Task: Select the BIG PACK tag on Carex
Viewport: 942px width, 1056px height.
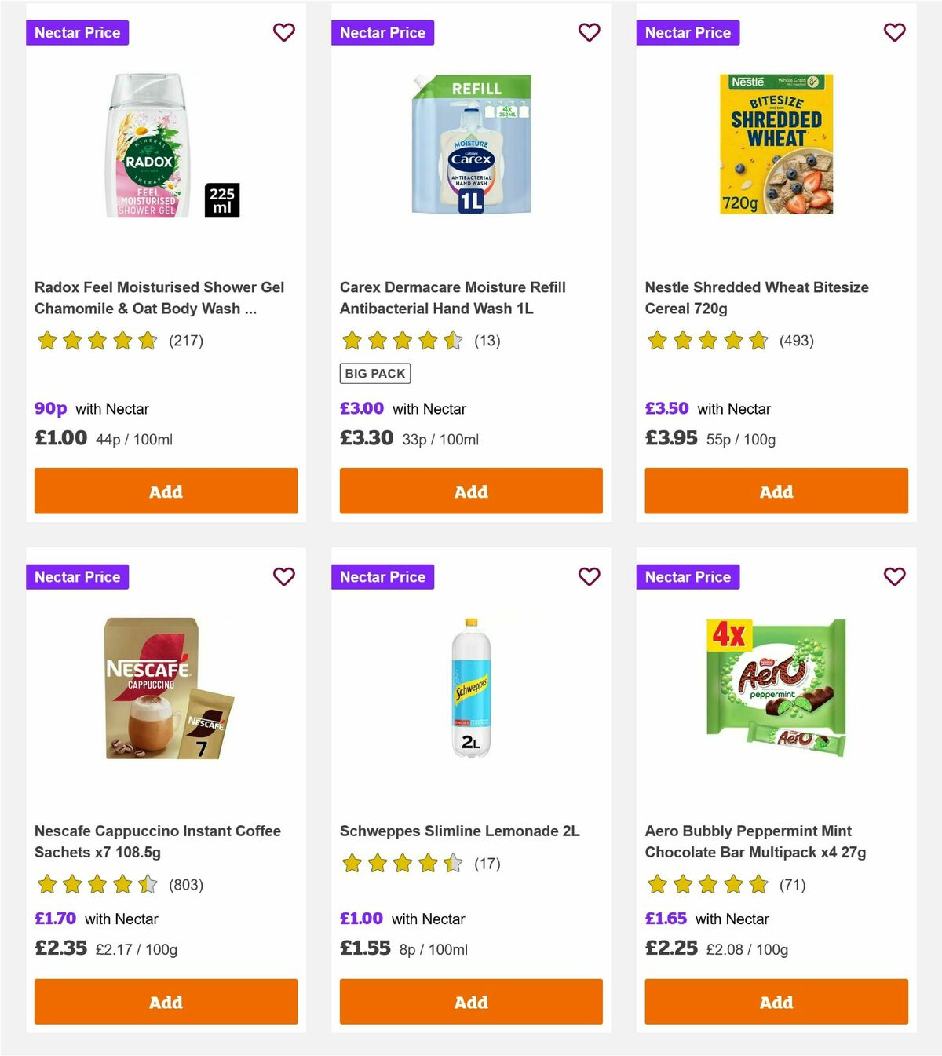Action: (x=375, y=373)
